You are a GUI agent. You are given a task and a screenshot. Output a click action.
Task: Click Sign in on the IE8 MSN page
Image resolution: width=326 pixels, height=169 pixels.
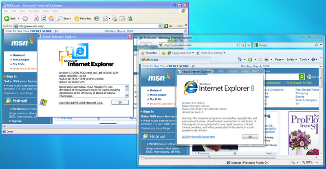pyautogui.click(x=148, y=111)
